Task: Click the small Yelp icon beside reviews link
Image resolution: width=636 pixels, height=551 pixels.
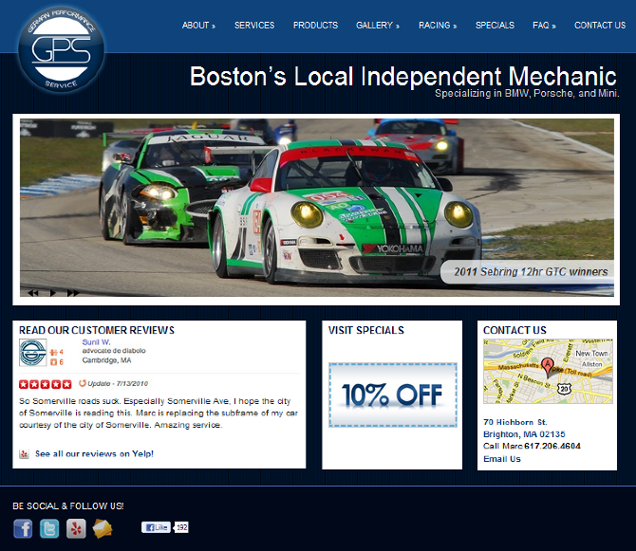Action: click(24, 454)
